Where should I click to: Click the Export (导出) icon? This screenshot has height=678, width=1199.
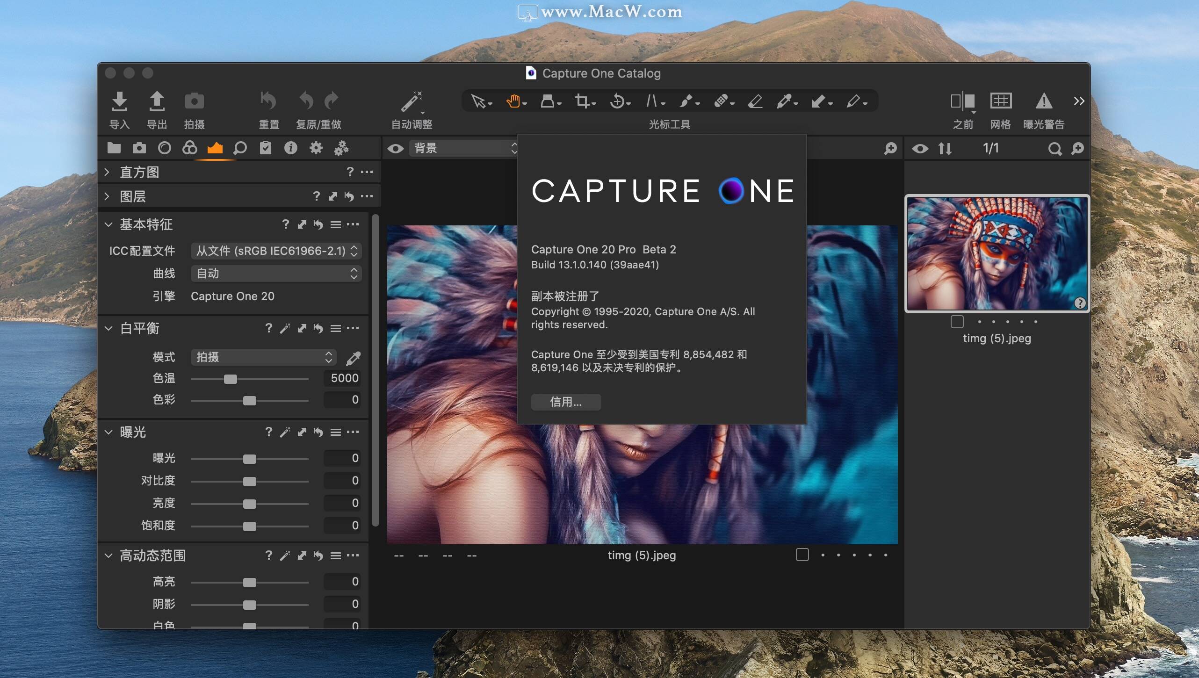point(157,101)
